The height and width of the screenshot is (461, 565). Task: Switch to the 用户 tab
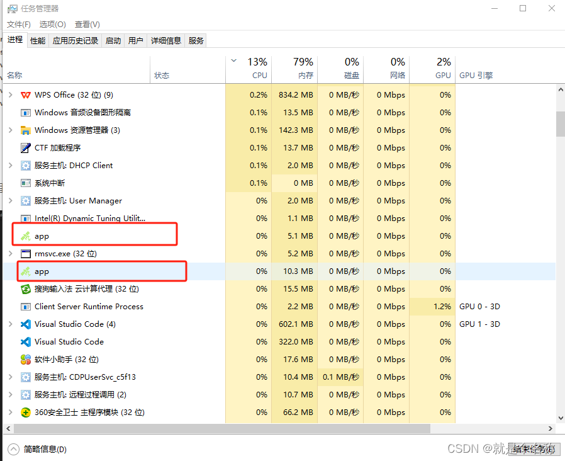pyautogui.click(x=135, y=41)
